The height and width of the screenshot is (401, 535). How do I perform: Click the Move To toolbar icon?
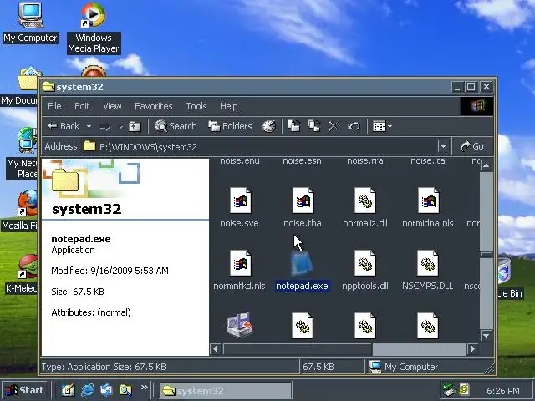(x=293, y=126)
